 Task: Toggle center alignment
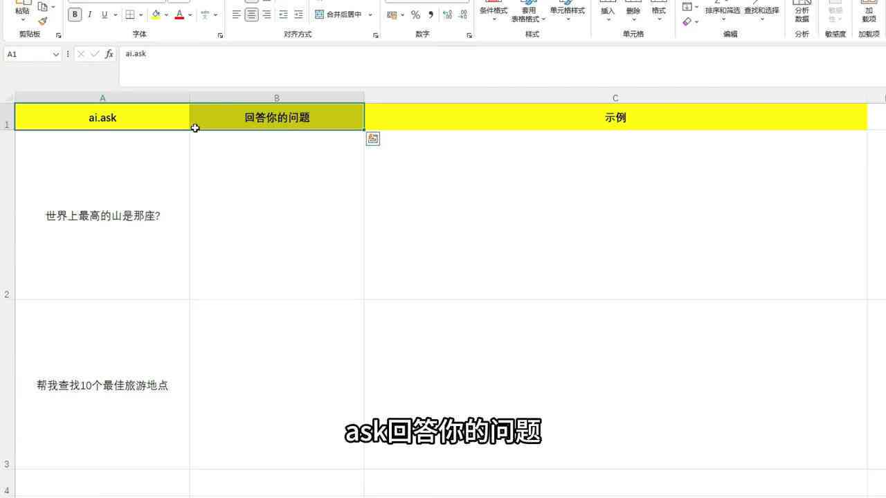click(x=251, y=15)
